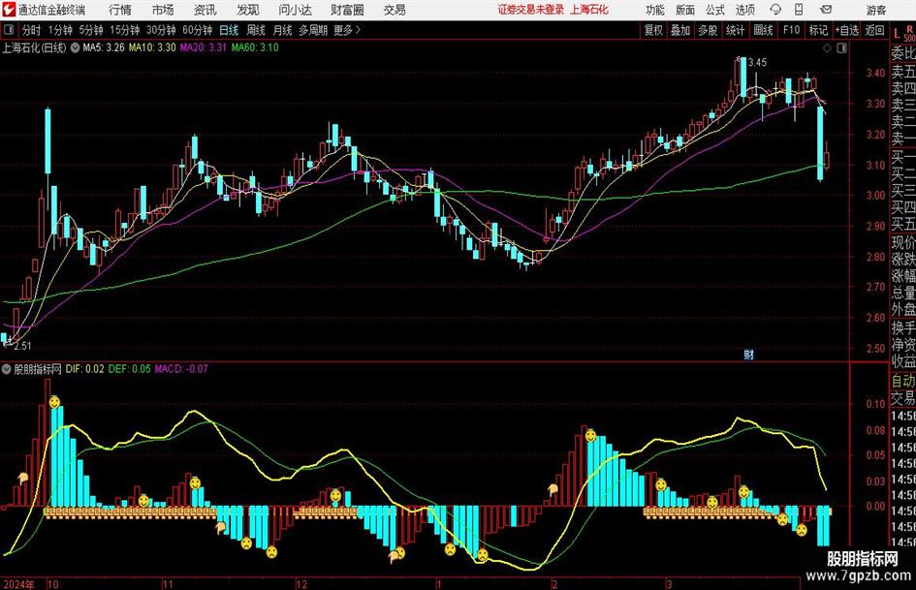
Task: Click the MA60: 3.10 indicator value
Action: (255, 47)
